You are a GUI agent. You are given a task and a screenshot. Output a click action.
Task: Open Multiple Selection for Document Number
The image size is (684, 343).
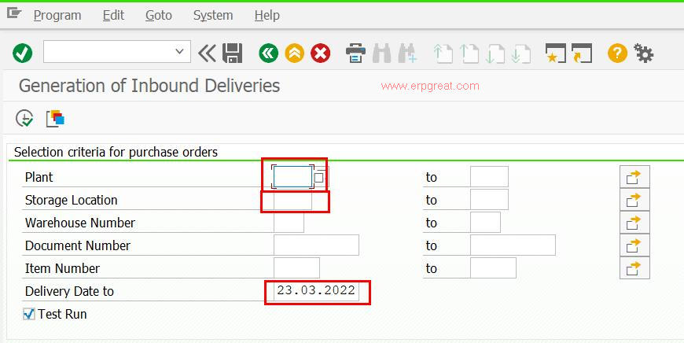point(634,245)
